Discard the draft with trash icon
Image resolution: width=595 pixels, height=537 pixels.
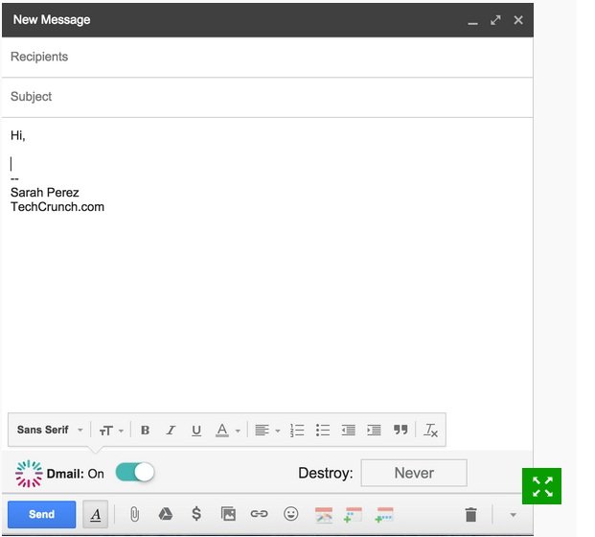pos(470,515)
